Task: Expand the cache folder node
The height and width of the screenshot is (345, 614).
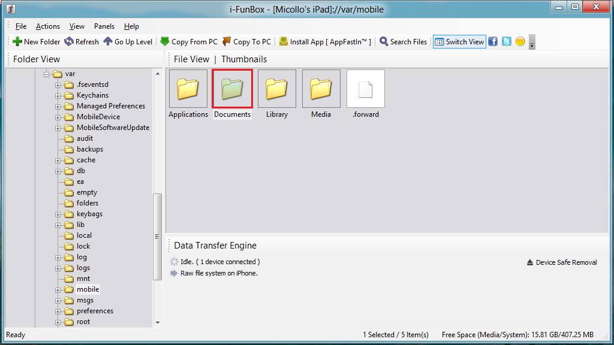Action: (x=58, y=161)
